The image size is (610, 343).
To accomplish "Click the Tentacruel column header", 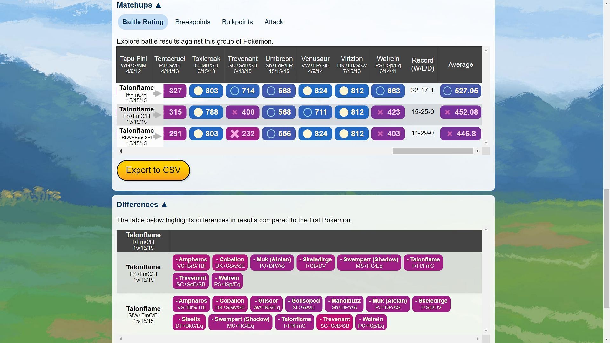I will click(x=170, y=64).
